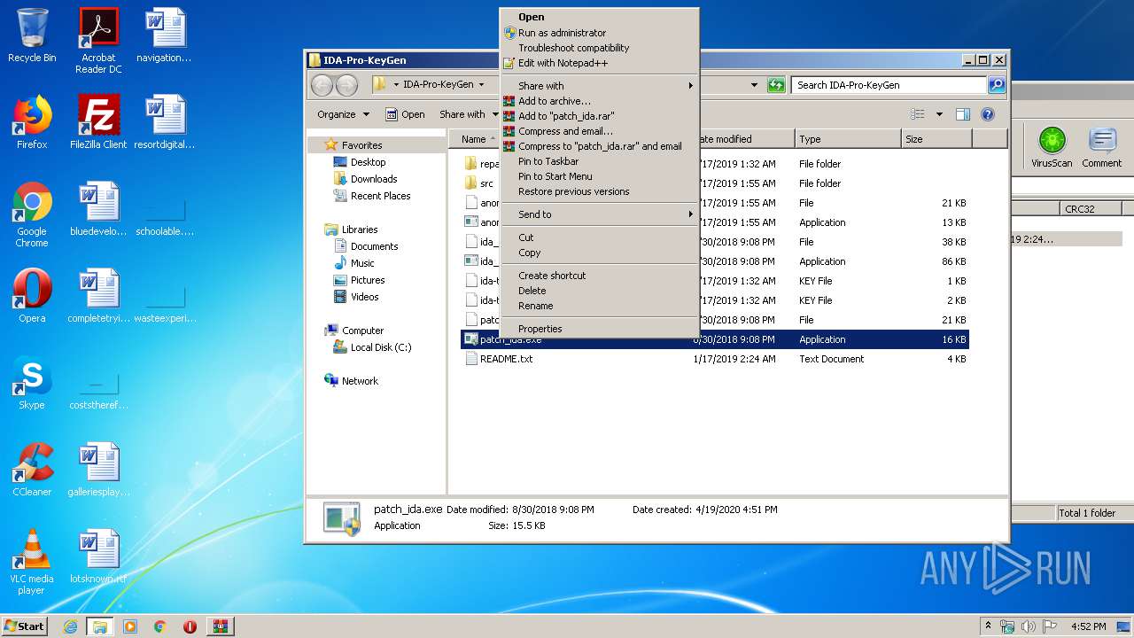Sort by Size column header

coord(936,139)
